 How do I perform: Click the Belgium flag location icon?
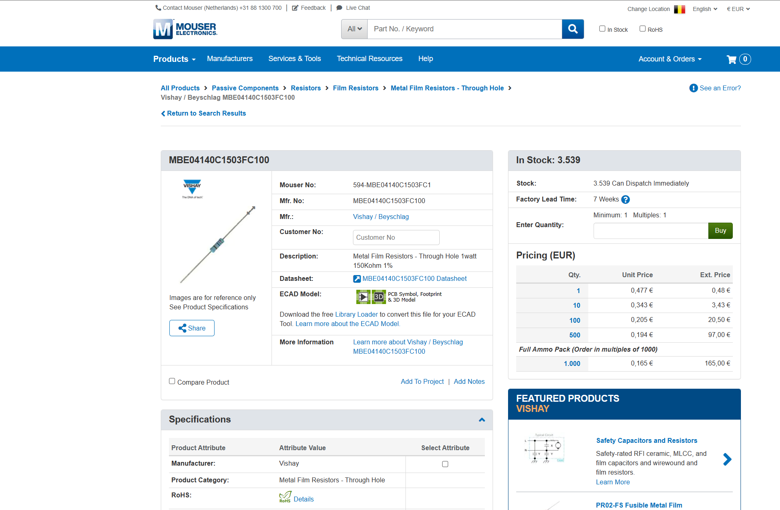pos(679,9)
